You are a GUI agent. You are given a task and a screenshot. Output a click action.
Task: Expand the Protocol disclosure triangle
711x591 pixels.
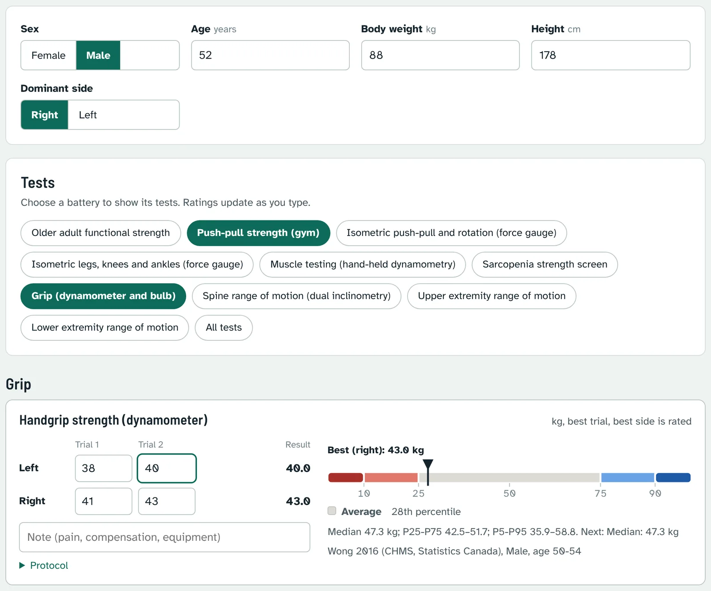click(x=22, y=565)
